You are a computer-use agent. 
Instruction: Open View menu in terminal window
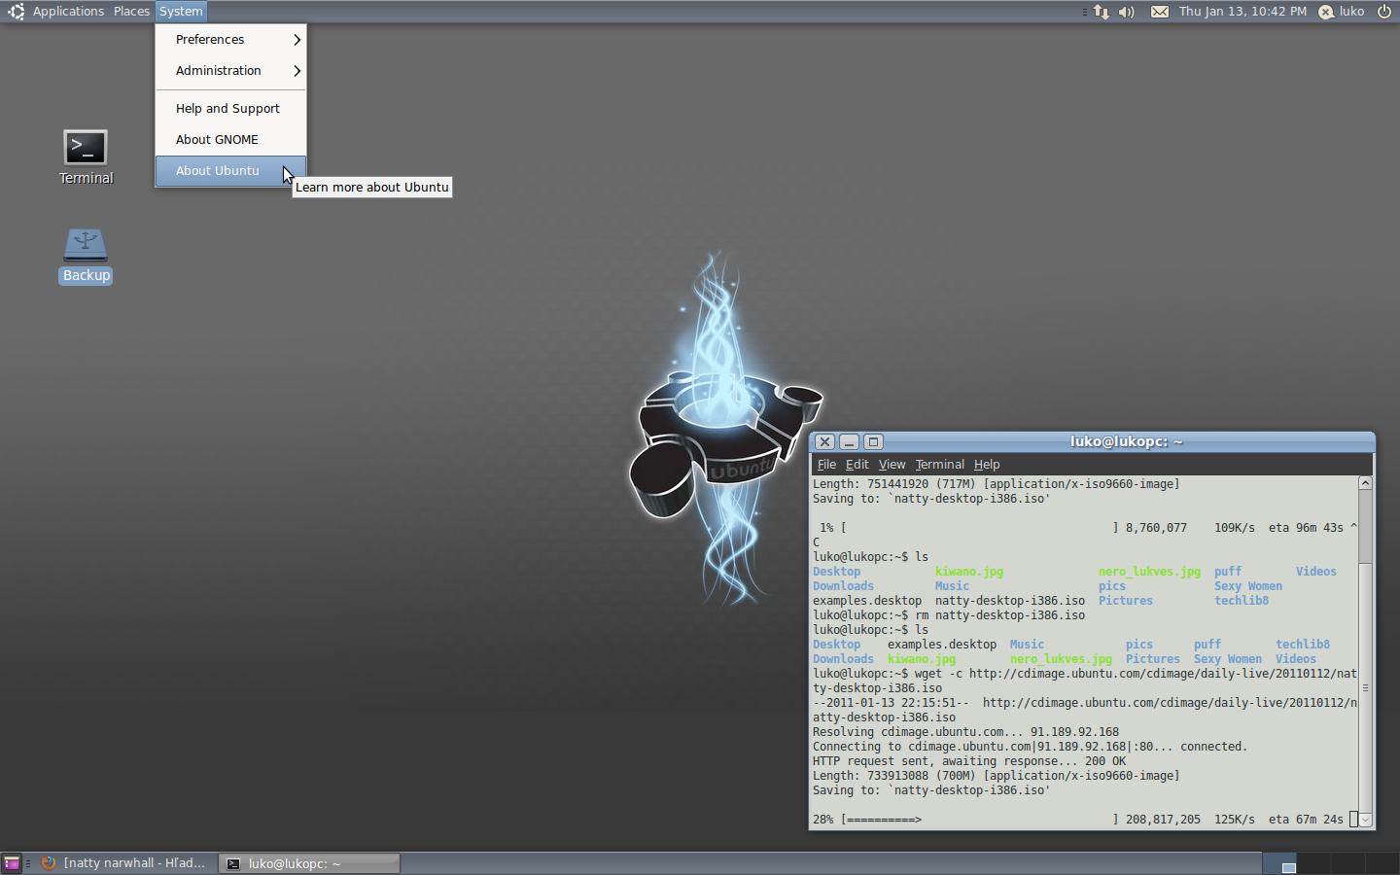tap(892, 465)
